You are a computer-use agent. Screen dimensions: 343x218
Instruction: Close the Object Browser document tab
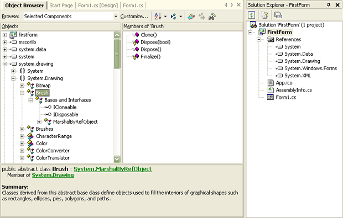[238, 5]
